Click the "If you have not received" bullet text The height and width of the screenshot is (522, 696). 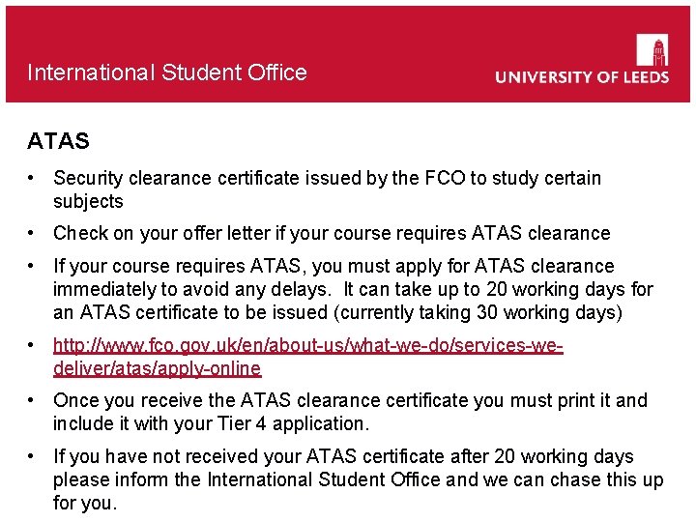[x=343, y=456]
